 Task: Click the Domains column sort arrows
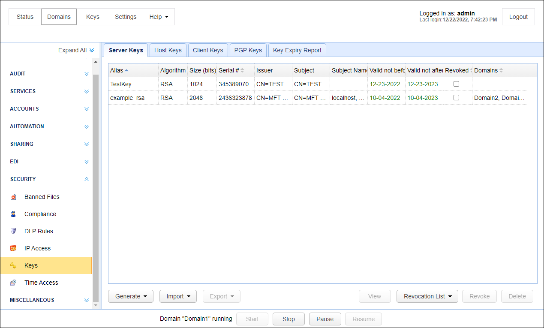tap(501, 70)
